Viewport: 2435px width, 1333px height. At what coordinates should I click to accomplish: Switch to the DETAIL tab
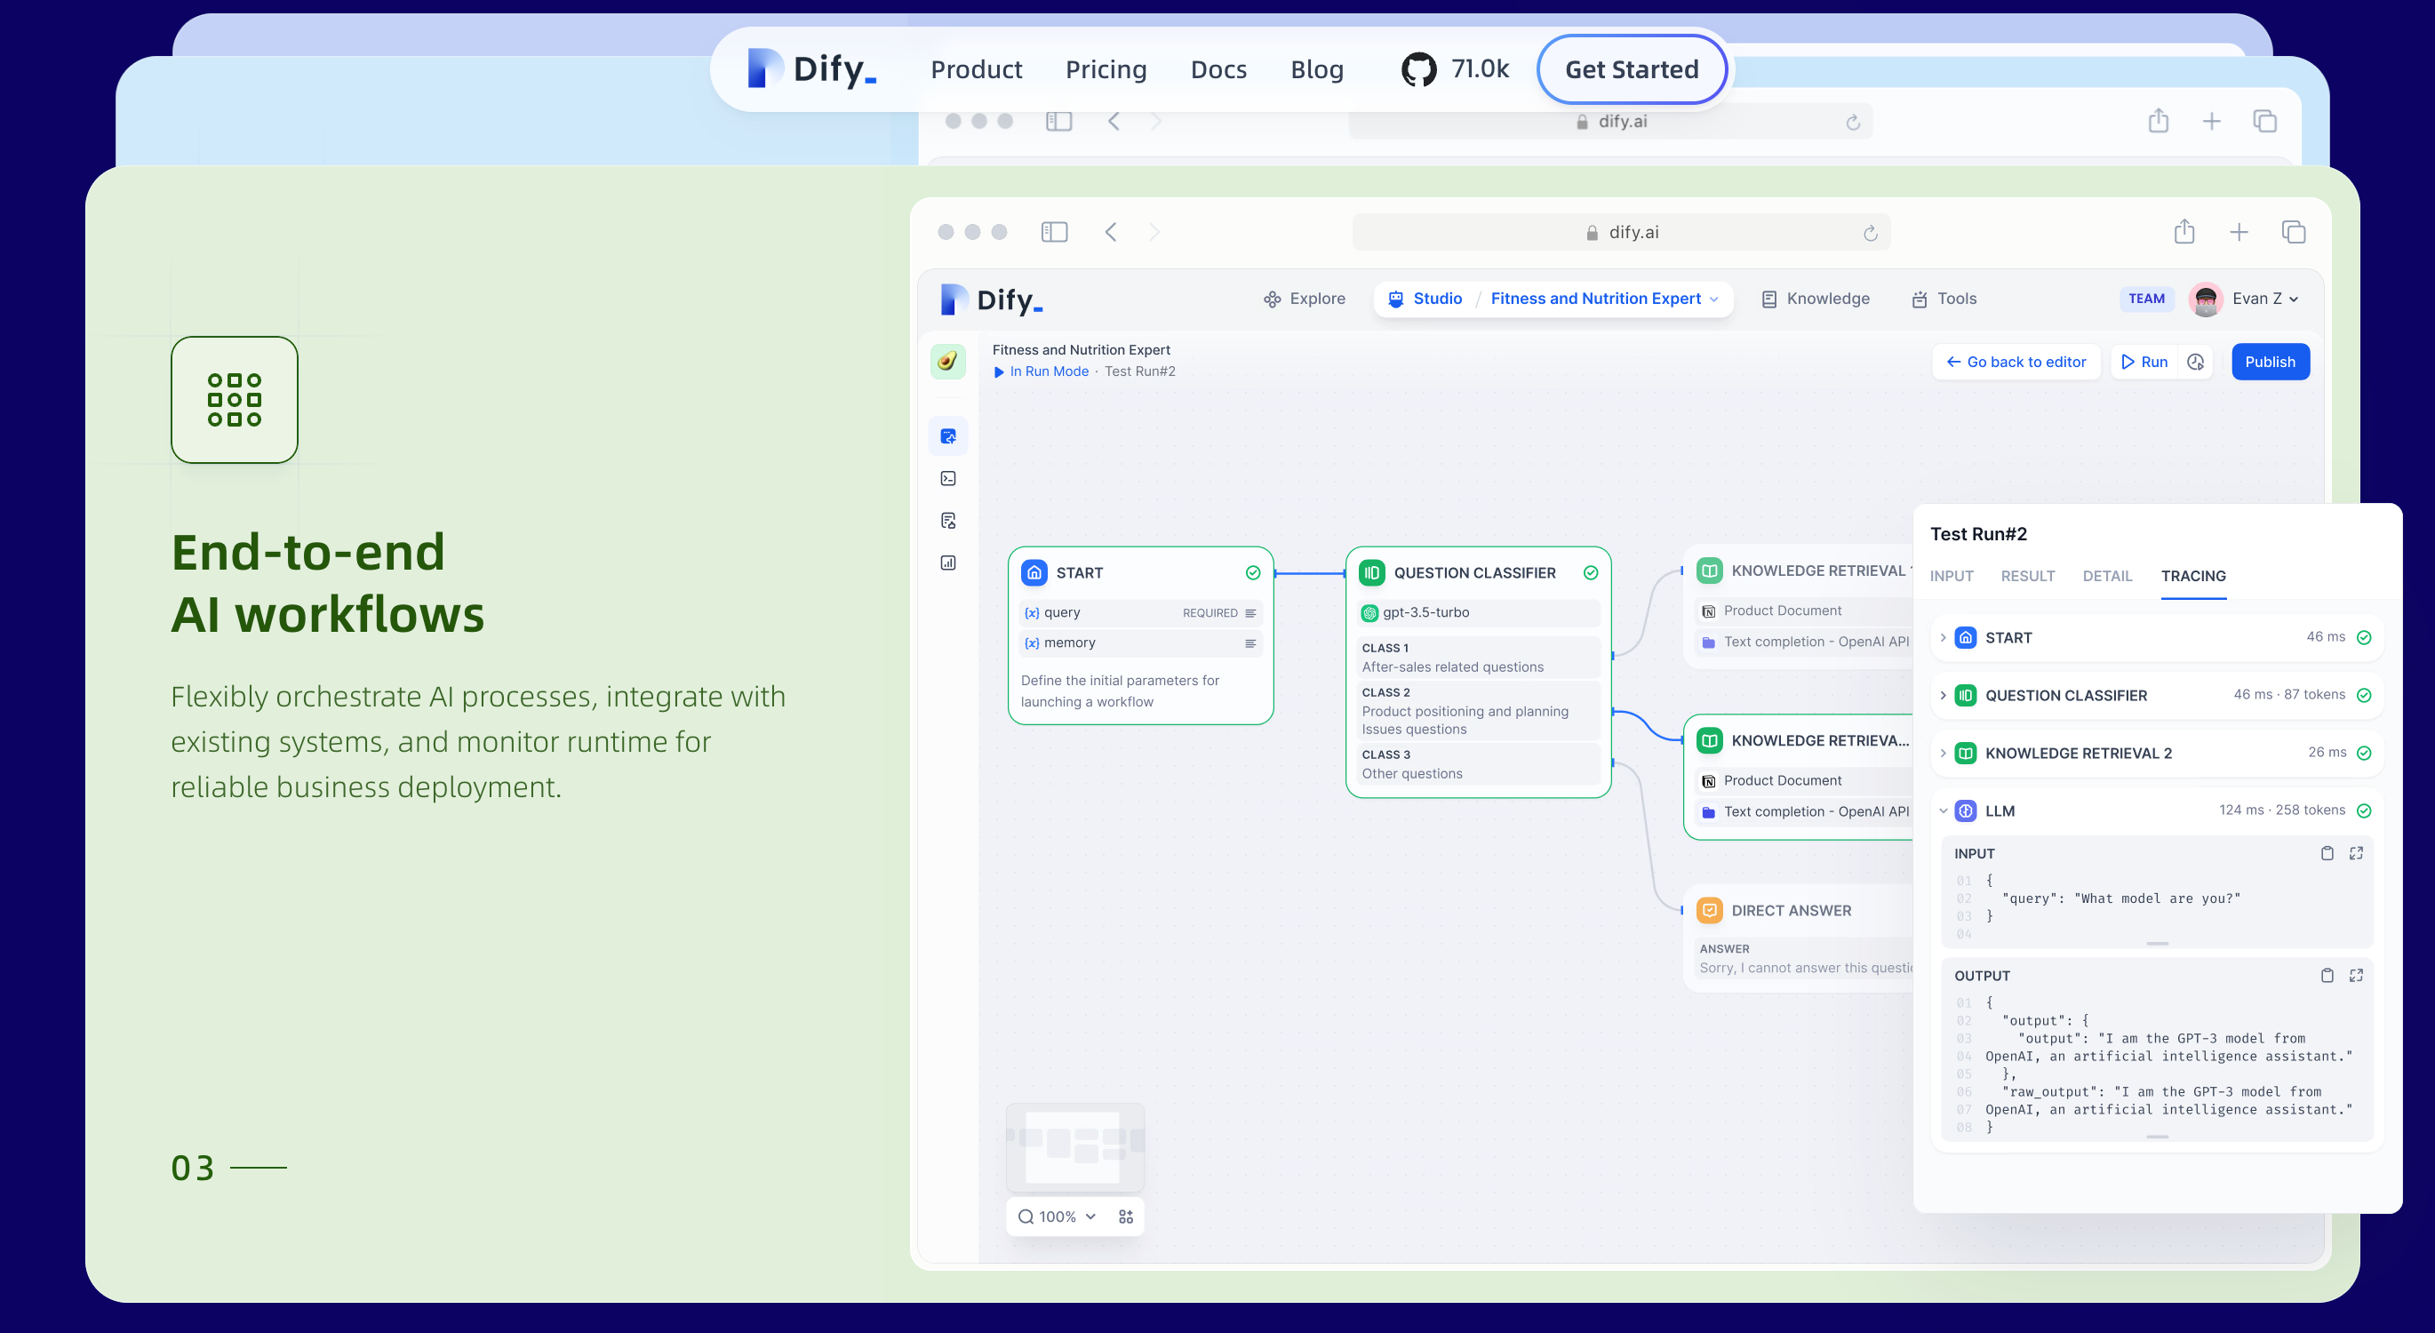[x=2107, y=576]
